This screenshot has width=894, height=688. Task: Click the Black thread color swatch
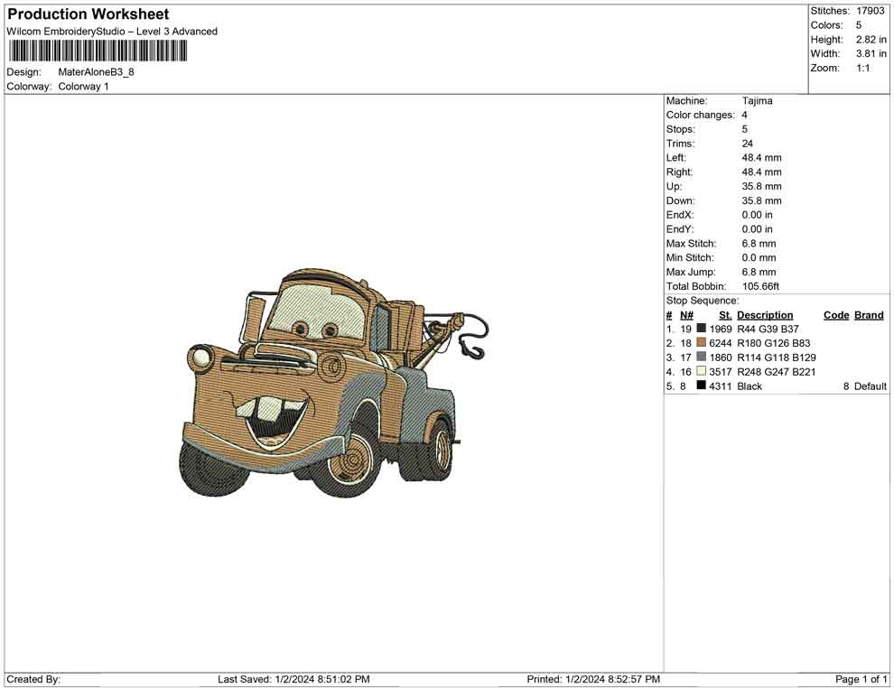(702, 386)
